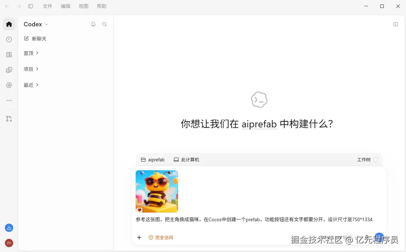Viewport: 406px width, 252px height.
Task: Click the notifications bell icon
Action: tap(93, 24)
